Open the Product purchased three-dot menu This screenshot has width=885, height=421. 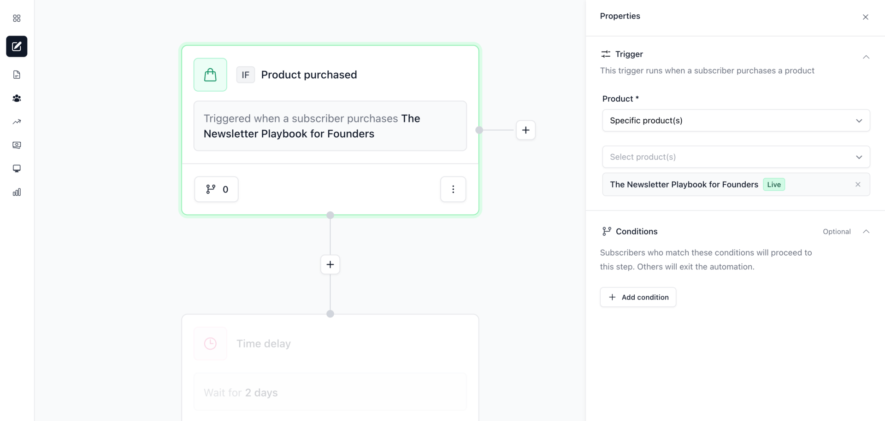pyautogui.click(x=453, y=189)
